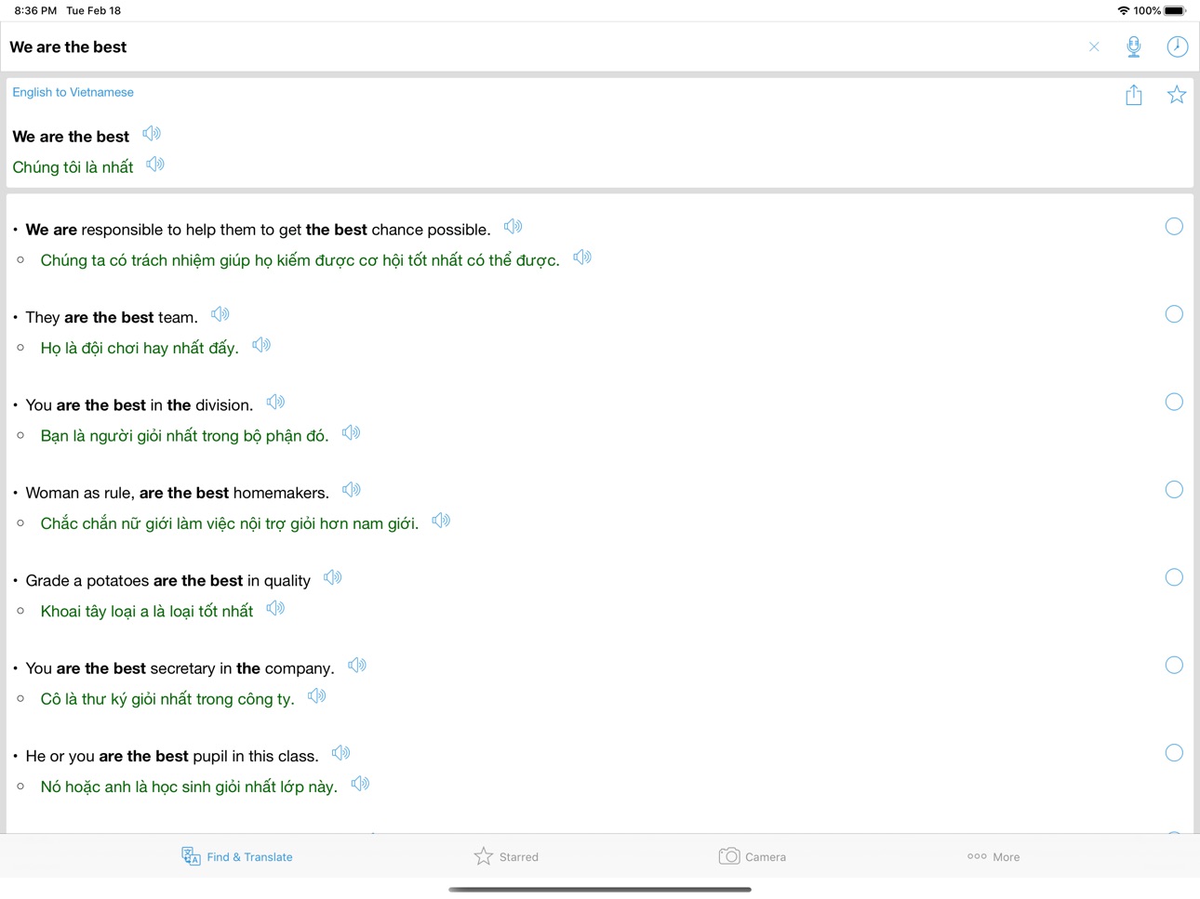
Task: Play audio for 'You are the best in the division.'
Action: 275,403
